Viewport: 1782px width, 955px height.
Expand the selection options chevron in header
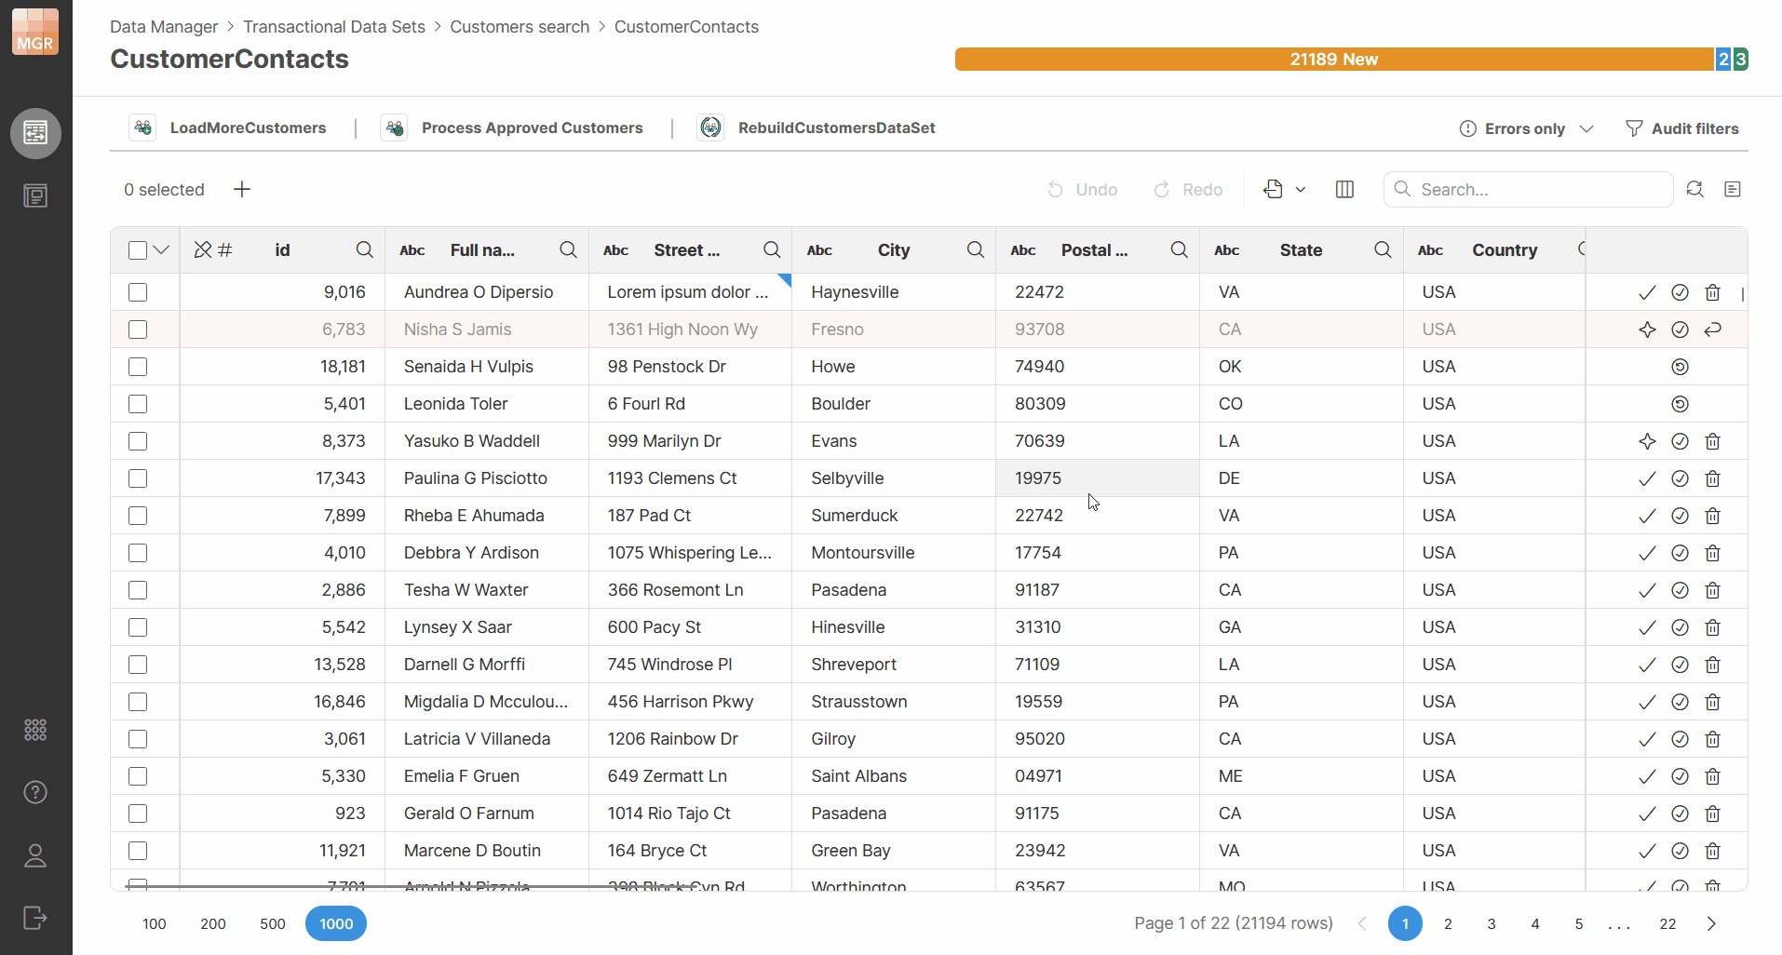coord(161,249)
